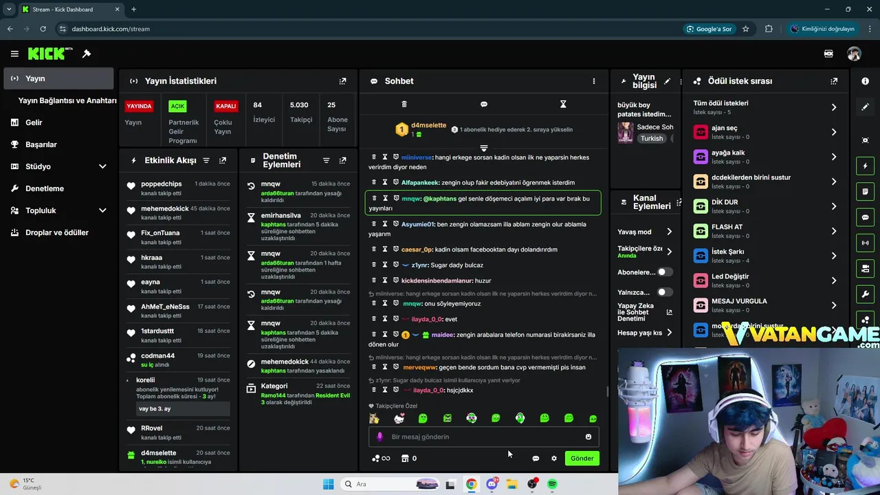Click the trash icon in chat toolbar

pyautogui.click(x=404, y=104)
